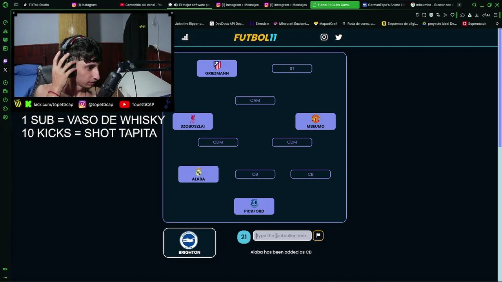Click the Pickford goalkeeper card

tap(254, 206)
